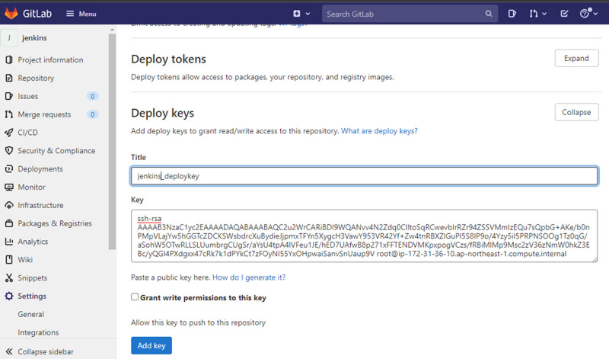Expand the merge requests dropdown arrow in top bar

[544, 14]
